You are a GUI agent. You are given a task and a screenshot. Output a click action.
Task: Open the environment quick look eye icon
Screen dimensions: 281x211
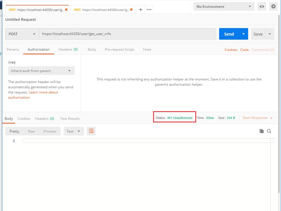click(x=262, y=6)
